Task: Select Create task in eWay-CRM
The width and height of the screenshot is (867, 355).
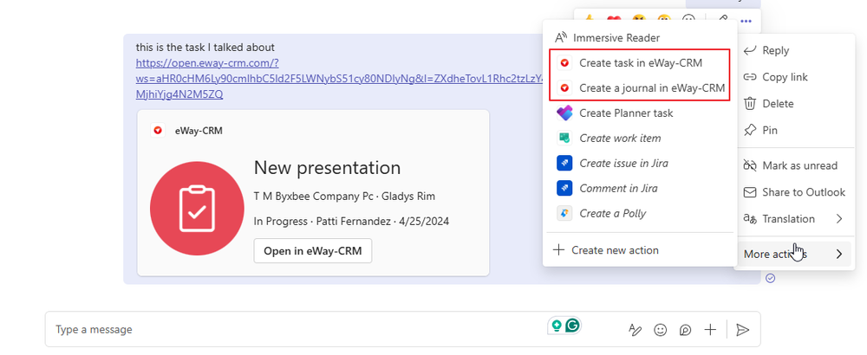Action: 640,63
